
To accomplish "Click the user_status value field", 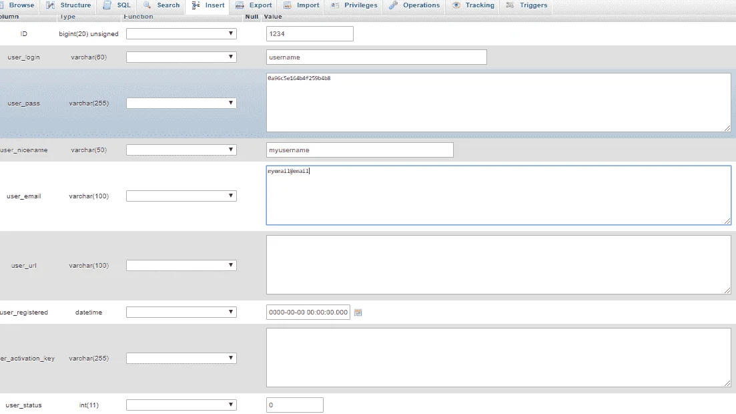I will 295,405.
